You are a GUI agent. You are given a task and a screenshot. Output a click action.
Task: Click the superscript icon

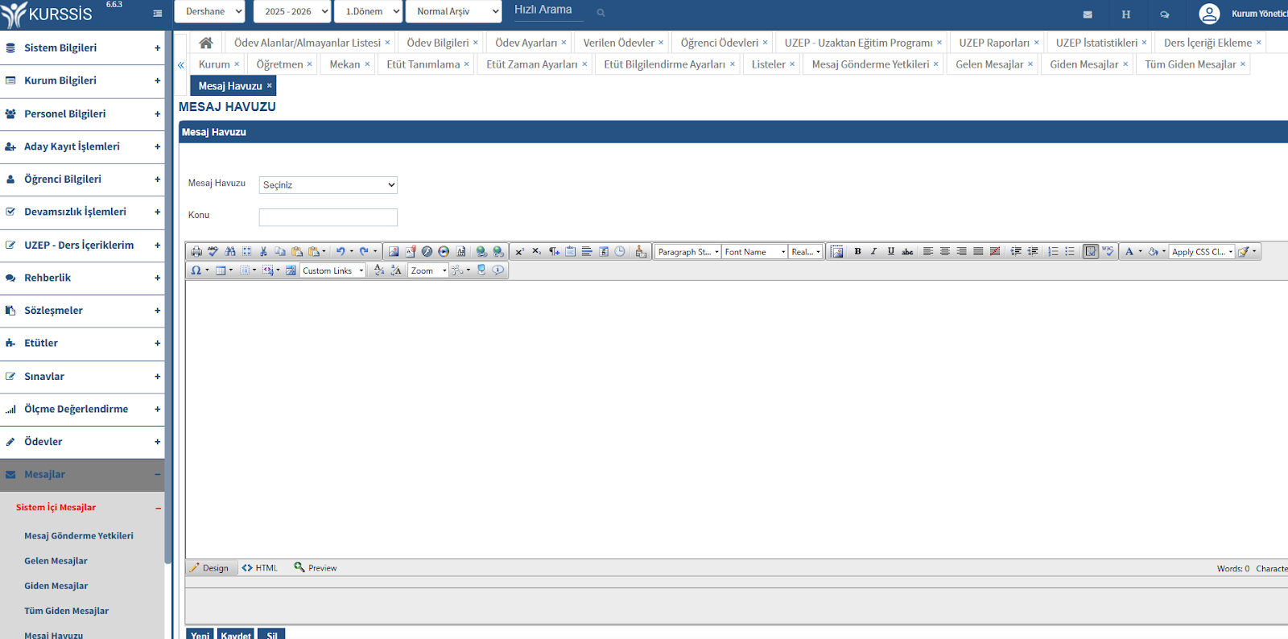pos(519,252)
